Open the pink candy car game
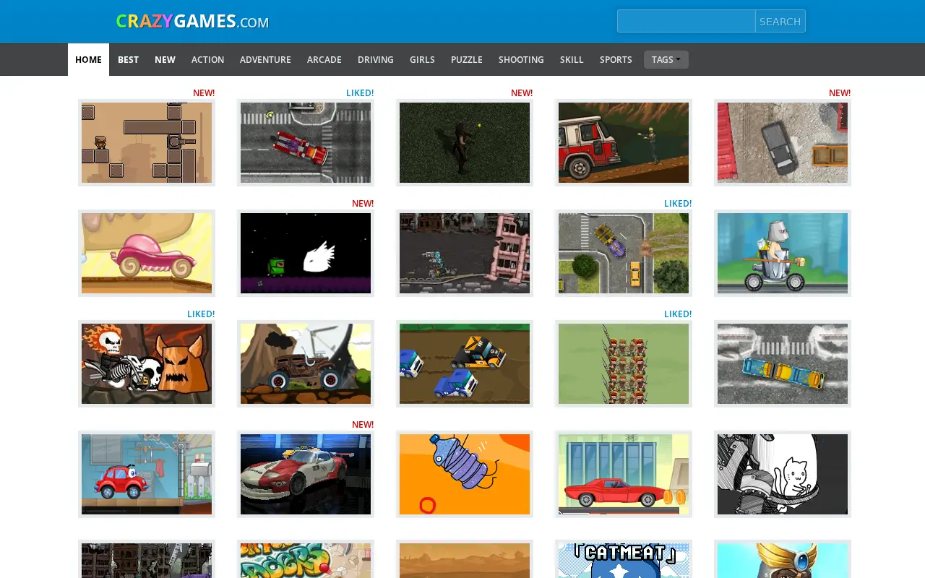Viewport: 925px width, 578px height. point(147,253)
